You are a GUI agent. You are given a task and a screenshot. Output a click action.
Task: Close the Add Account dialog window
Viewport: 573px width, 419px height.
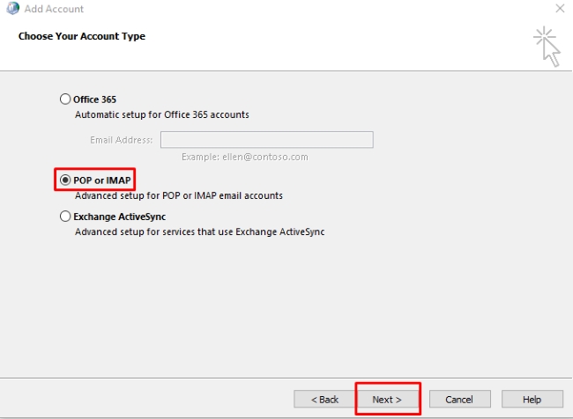[560, 9]
